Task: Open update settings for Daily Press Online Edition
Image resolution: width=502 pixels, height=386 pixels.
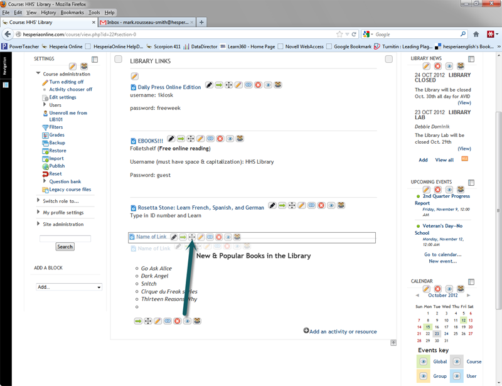Action: 238,85
